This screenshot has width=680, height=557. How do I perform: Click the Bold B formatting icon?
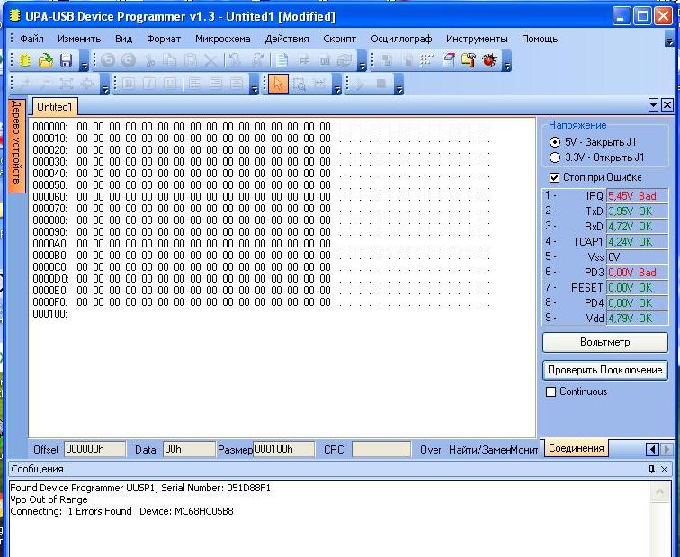click(x=129, y=84)
